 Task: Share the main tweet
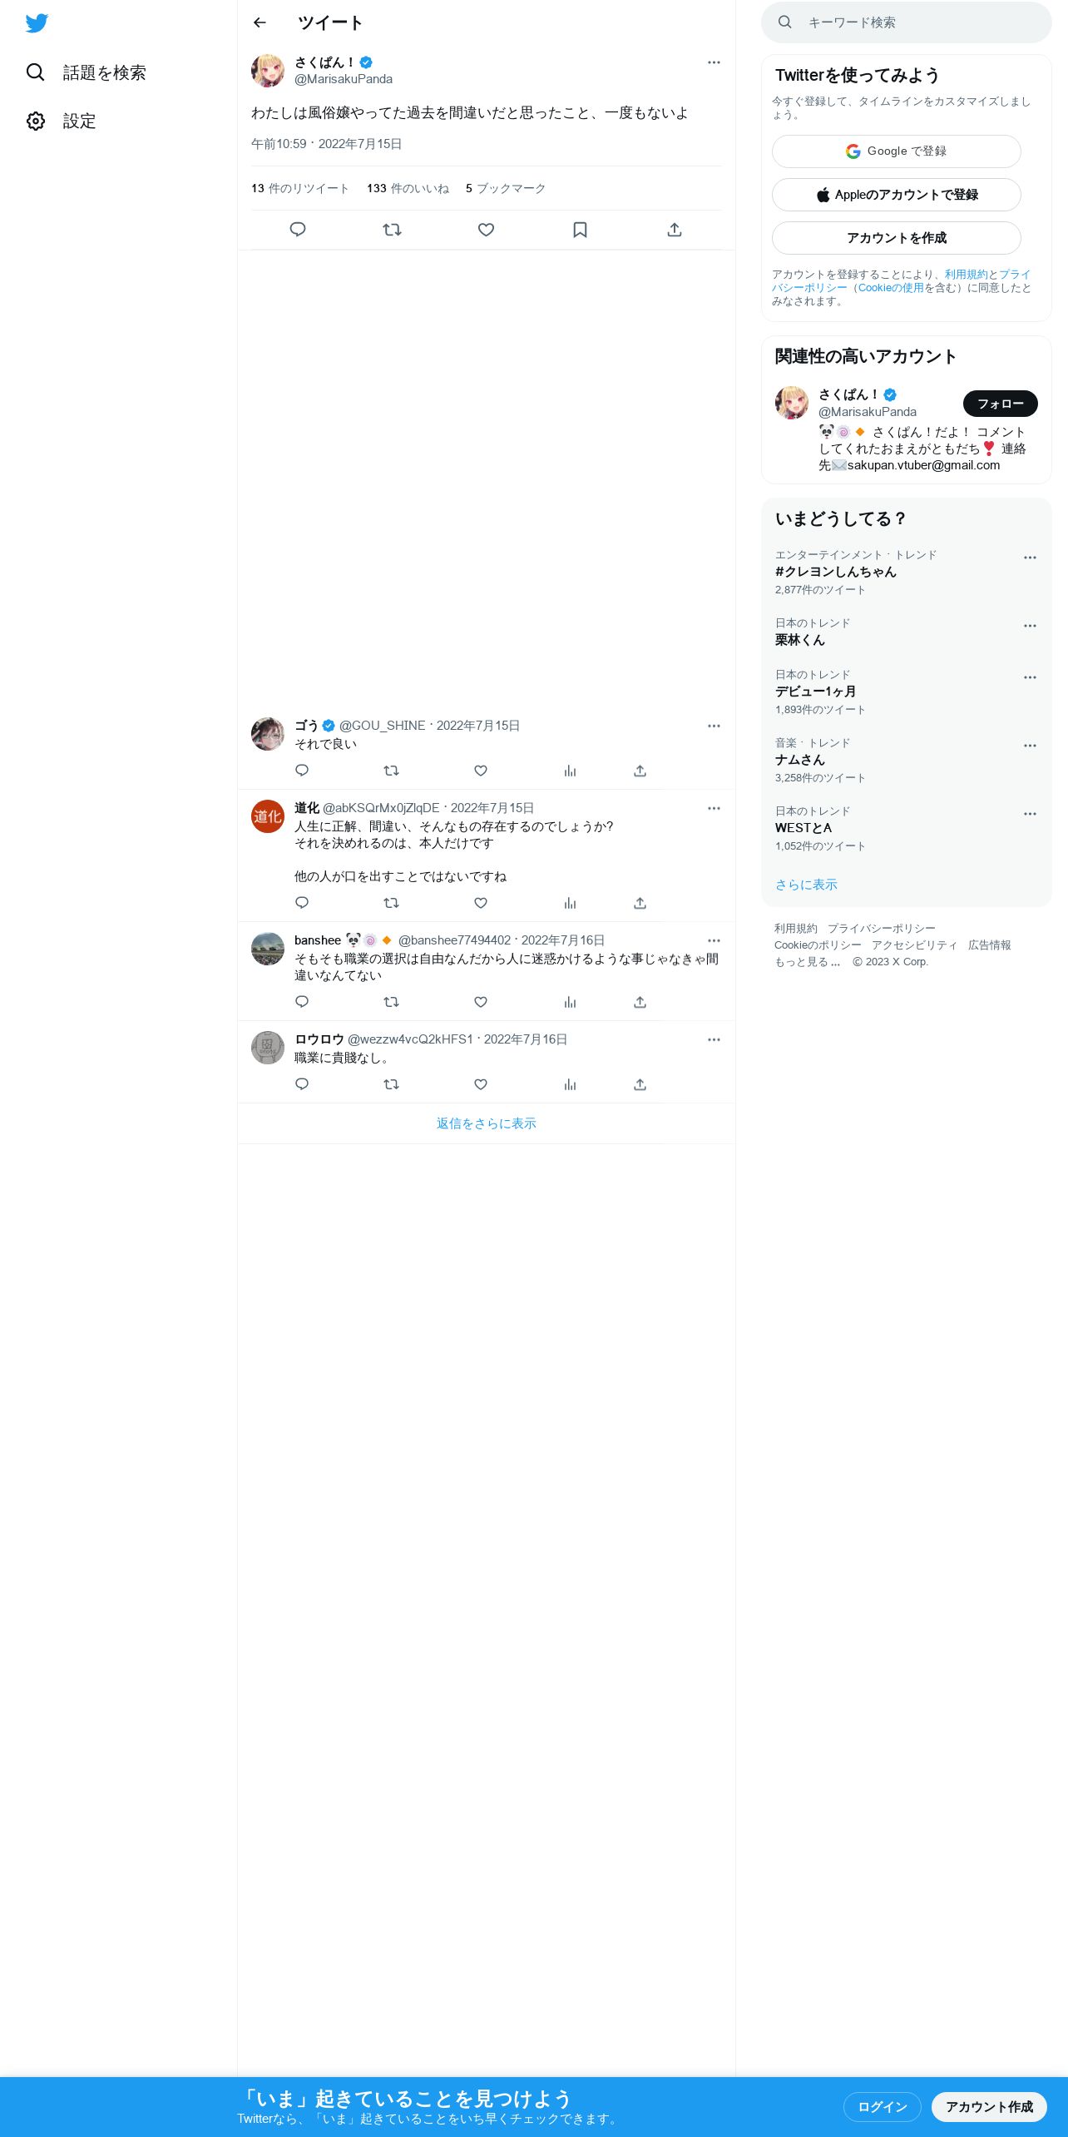click(675, 230)
